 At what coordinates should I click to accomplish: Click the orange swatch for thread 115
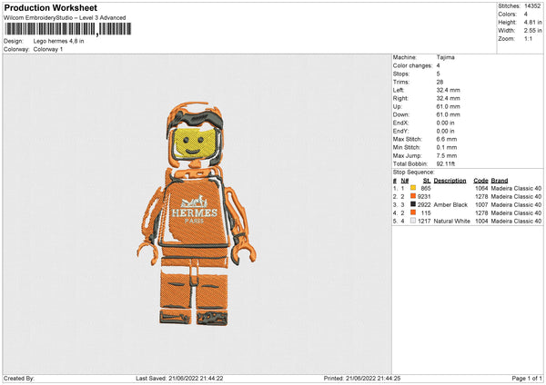pos(412,212)
